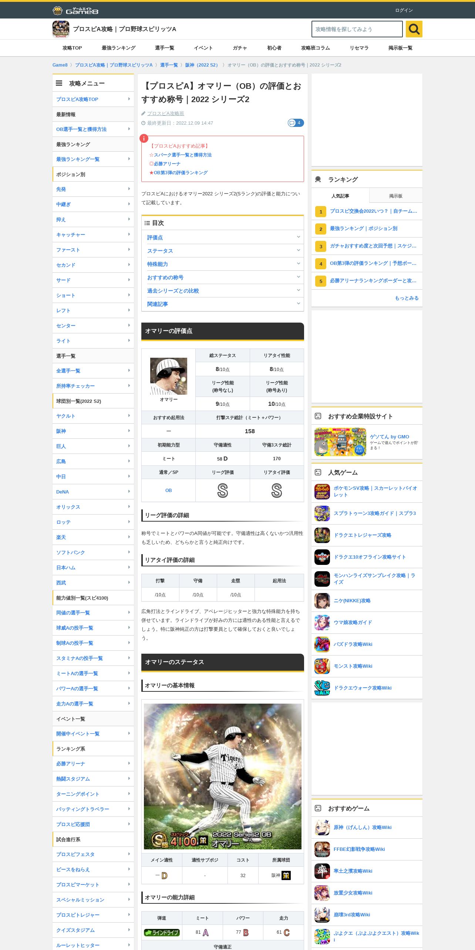Open the 掲示板一覧 nav menu item

(400, 48)
